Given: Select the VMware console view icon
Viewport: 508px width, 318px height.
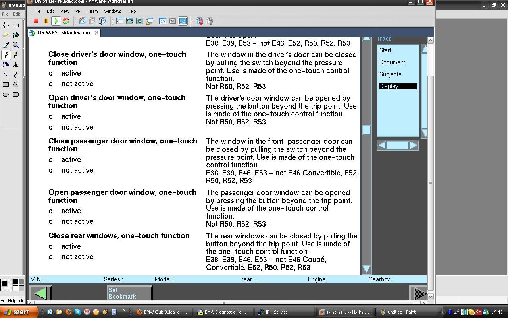Looking at the screenshot, I should click(183, 21).
